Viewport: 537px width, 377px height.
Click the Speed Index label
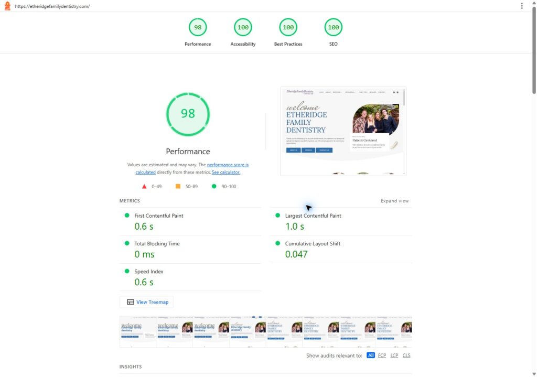coord(148,271)
